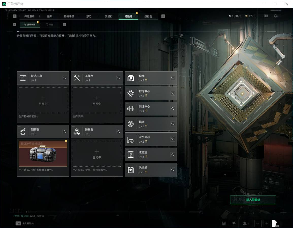Open the friends list icon
This screenshot has width=293, height=228.
point(245,223)
